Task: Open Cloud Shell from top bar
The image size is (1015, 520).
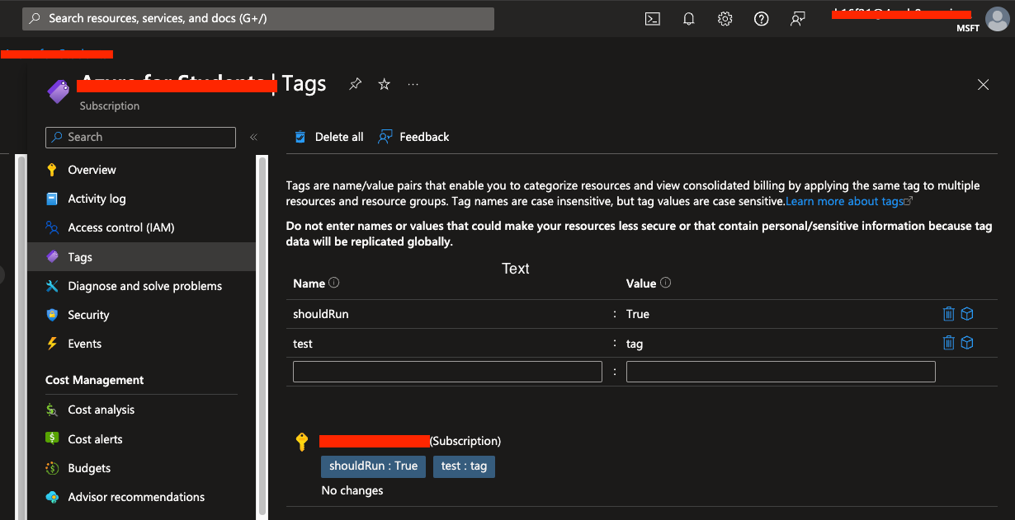Action: (652, 19)
